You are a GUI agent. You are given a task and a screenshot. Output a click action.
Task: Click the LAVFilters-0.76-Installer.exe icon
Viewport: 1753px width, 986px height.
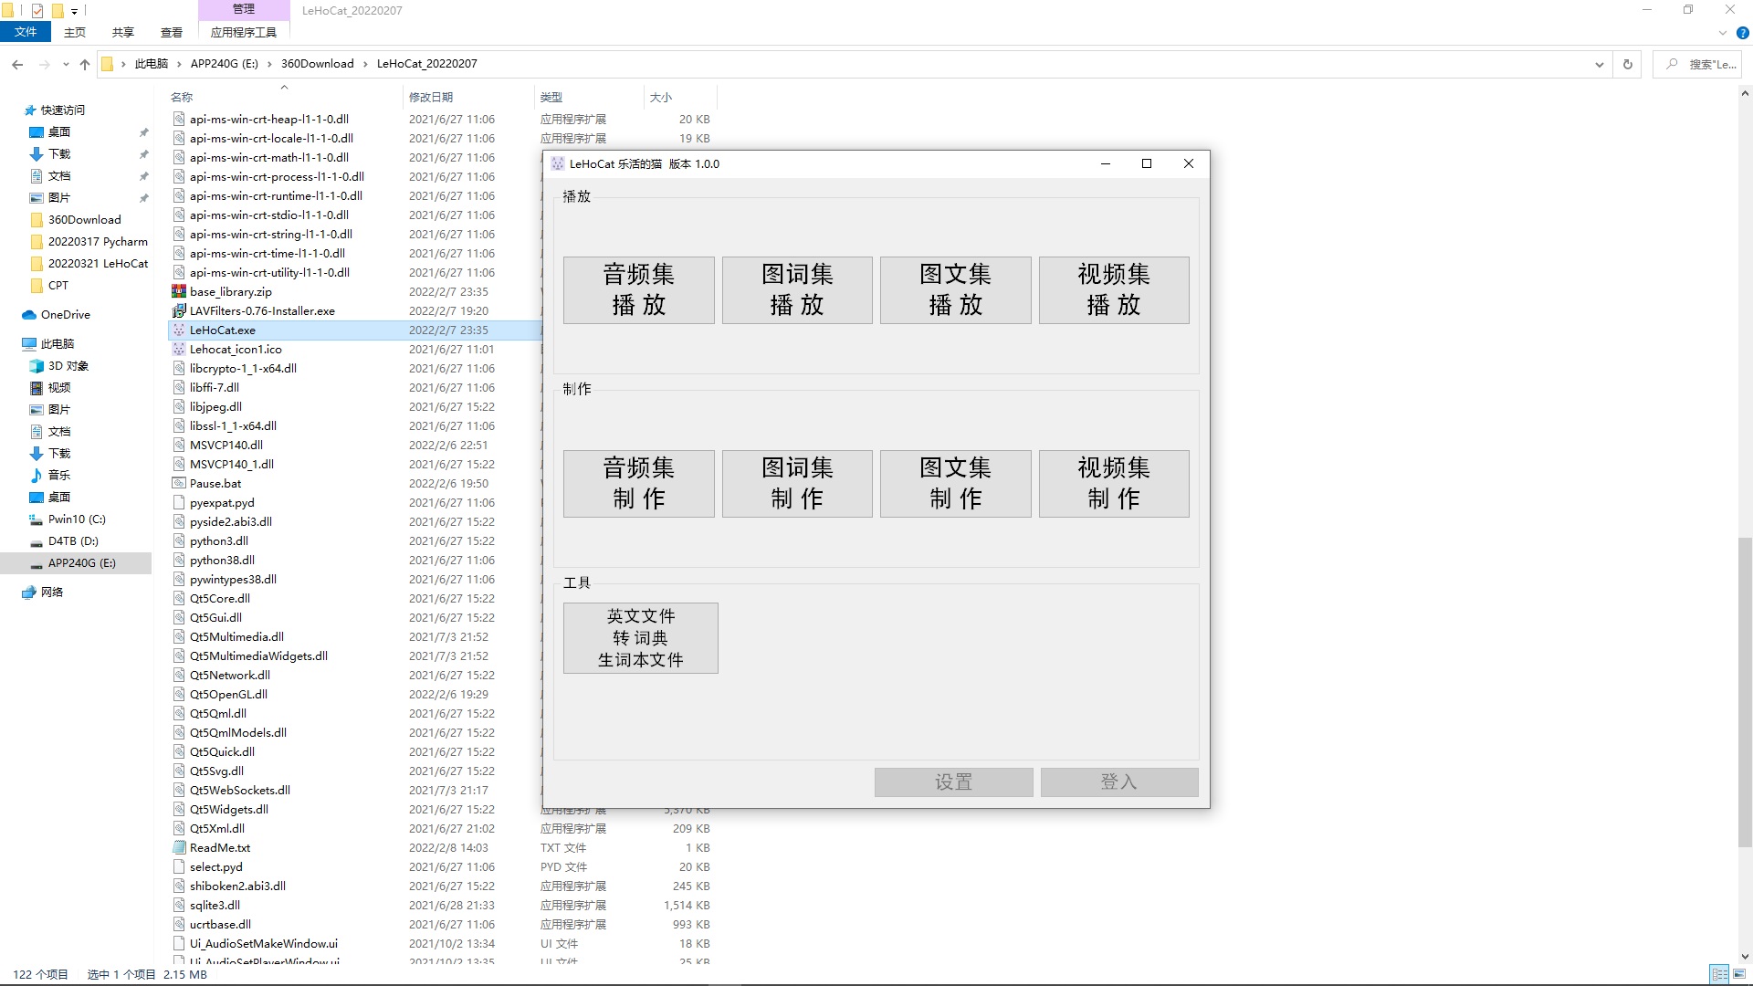[x=179, y=311]
